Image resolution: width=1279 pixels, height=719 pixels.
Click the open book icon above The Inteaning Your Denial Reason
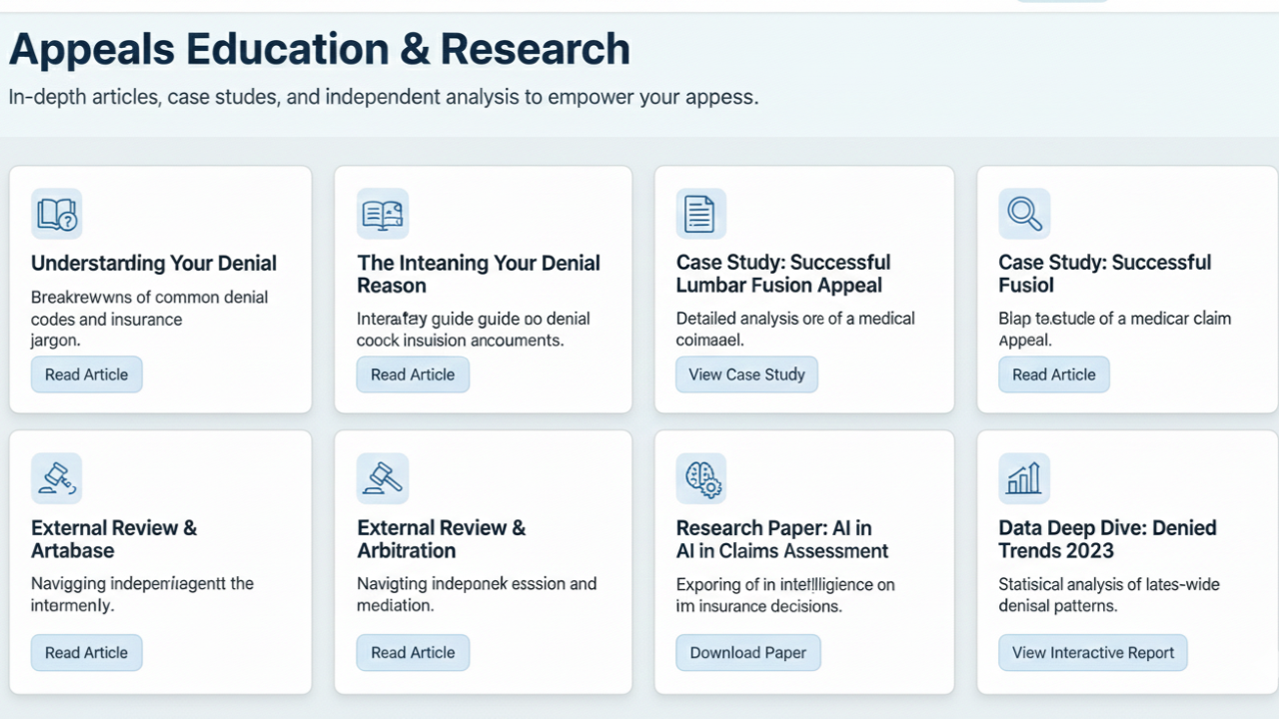[383, 213]
